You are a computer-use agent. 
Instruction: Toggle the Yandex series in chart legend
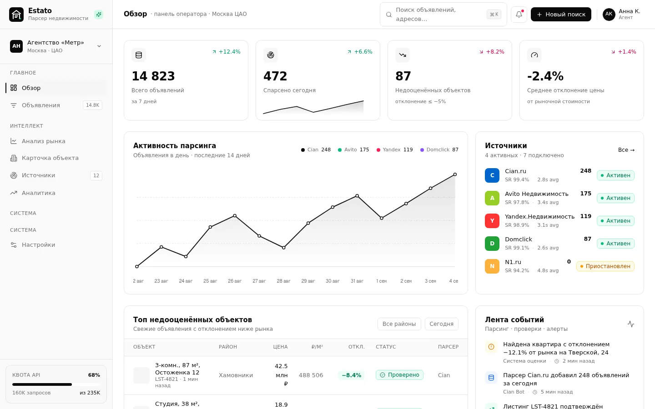pos(395,150)
